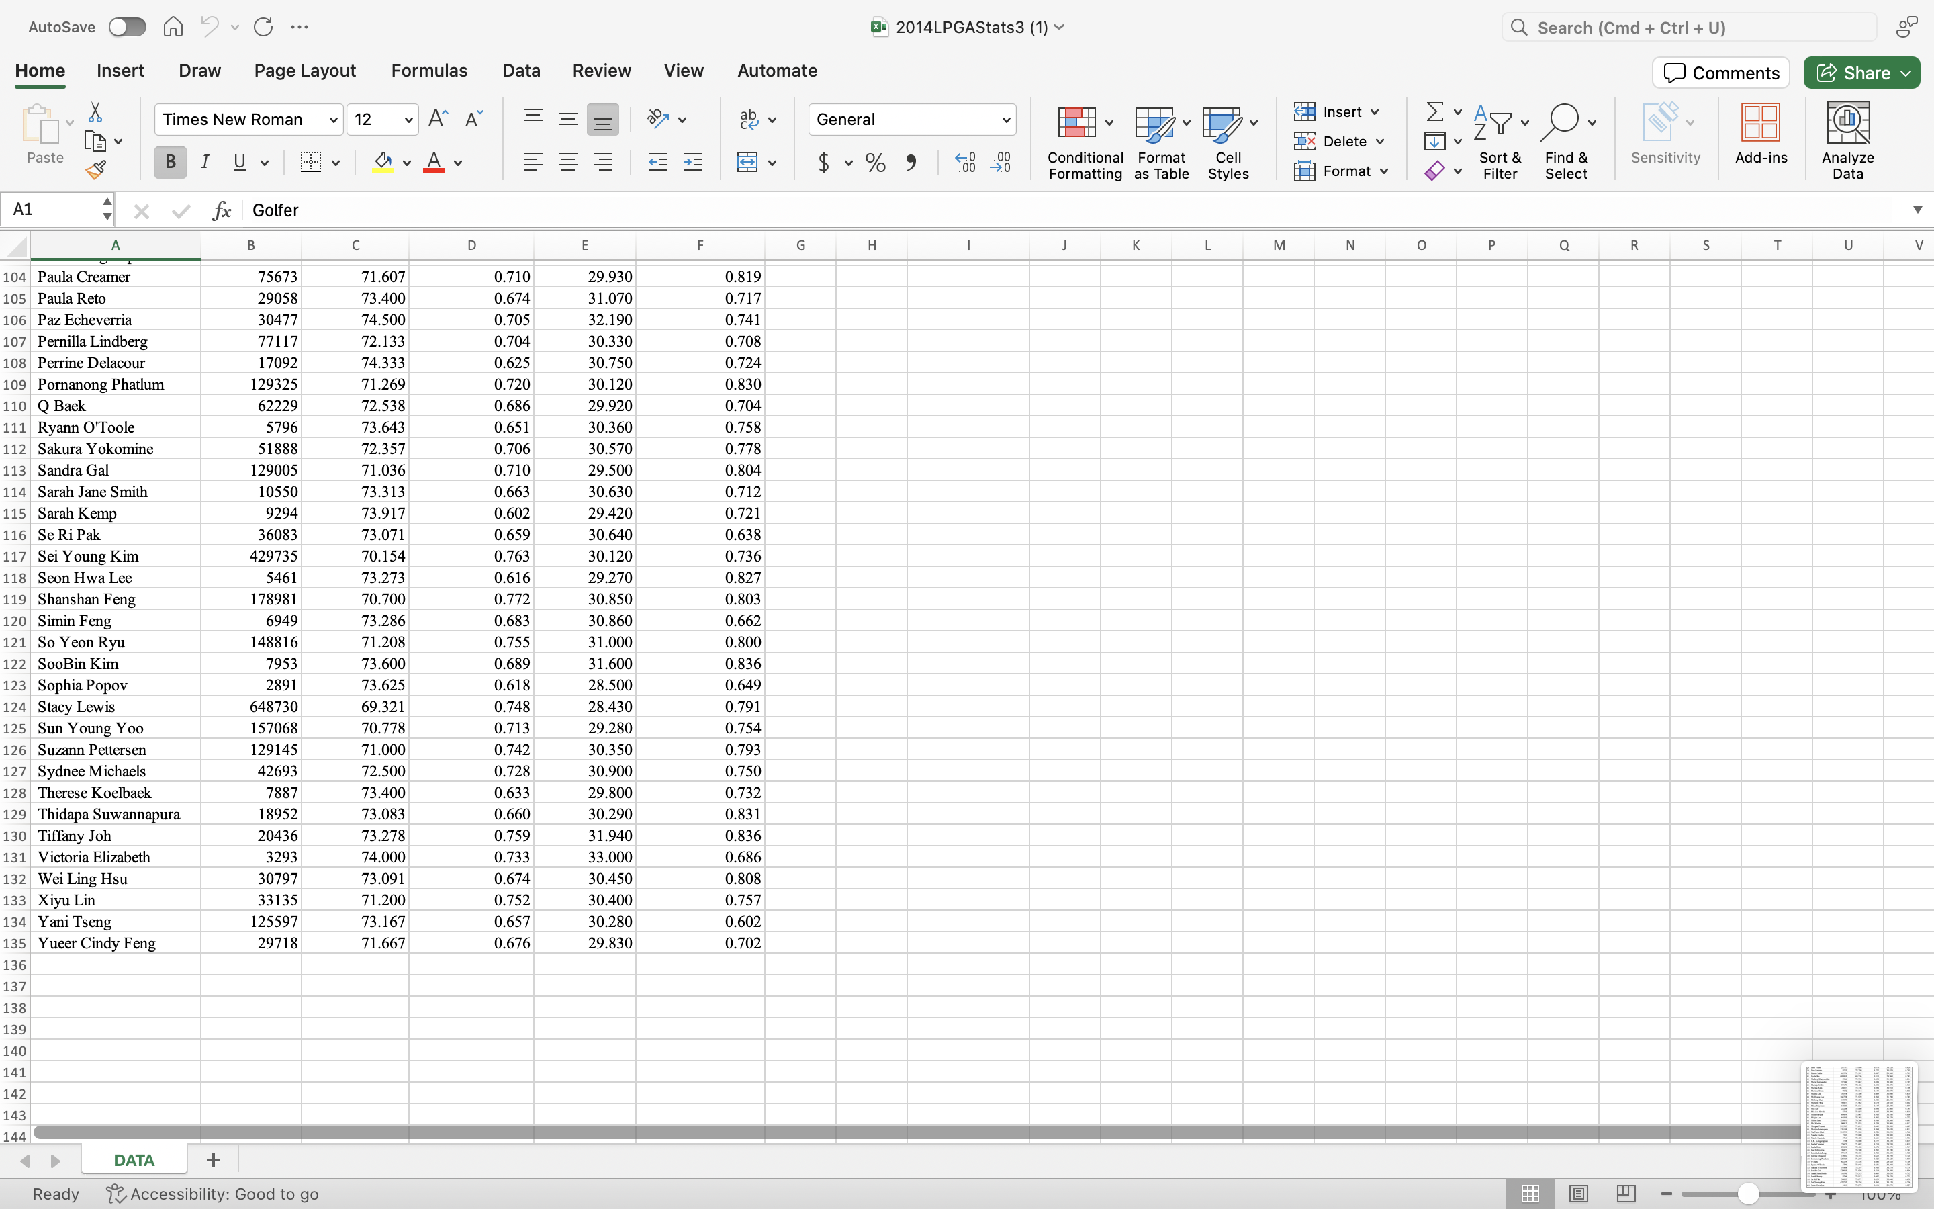This screenshot has height=1209, width=1934.
Task: Switch to the Page Layout tab
Action: point(304,71)
